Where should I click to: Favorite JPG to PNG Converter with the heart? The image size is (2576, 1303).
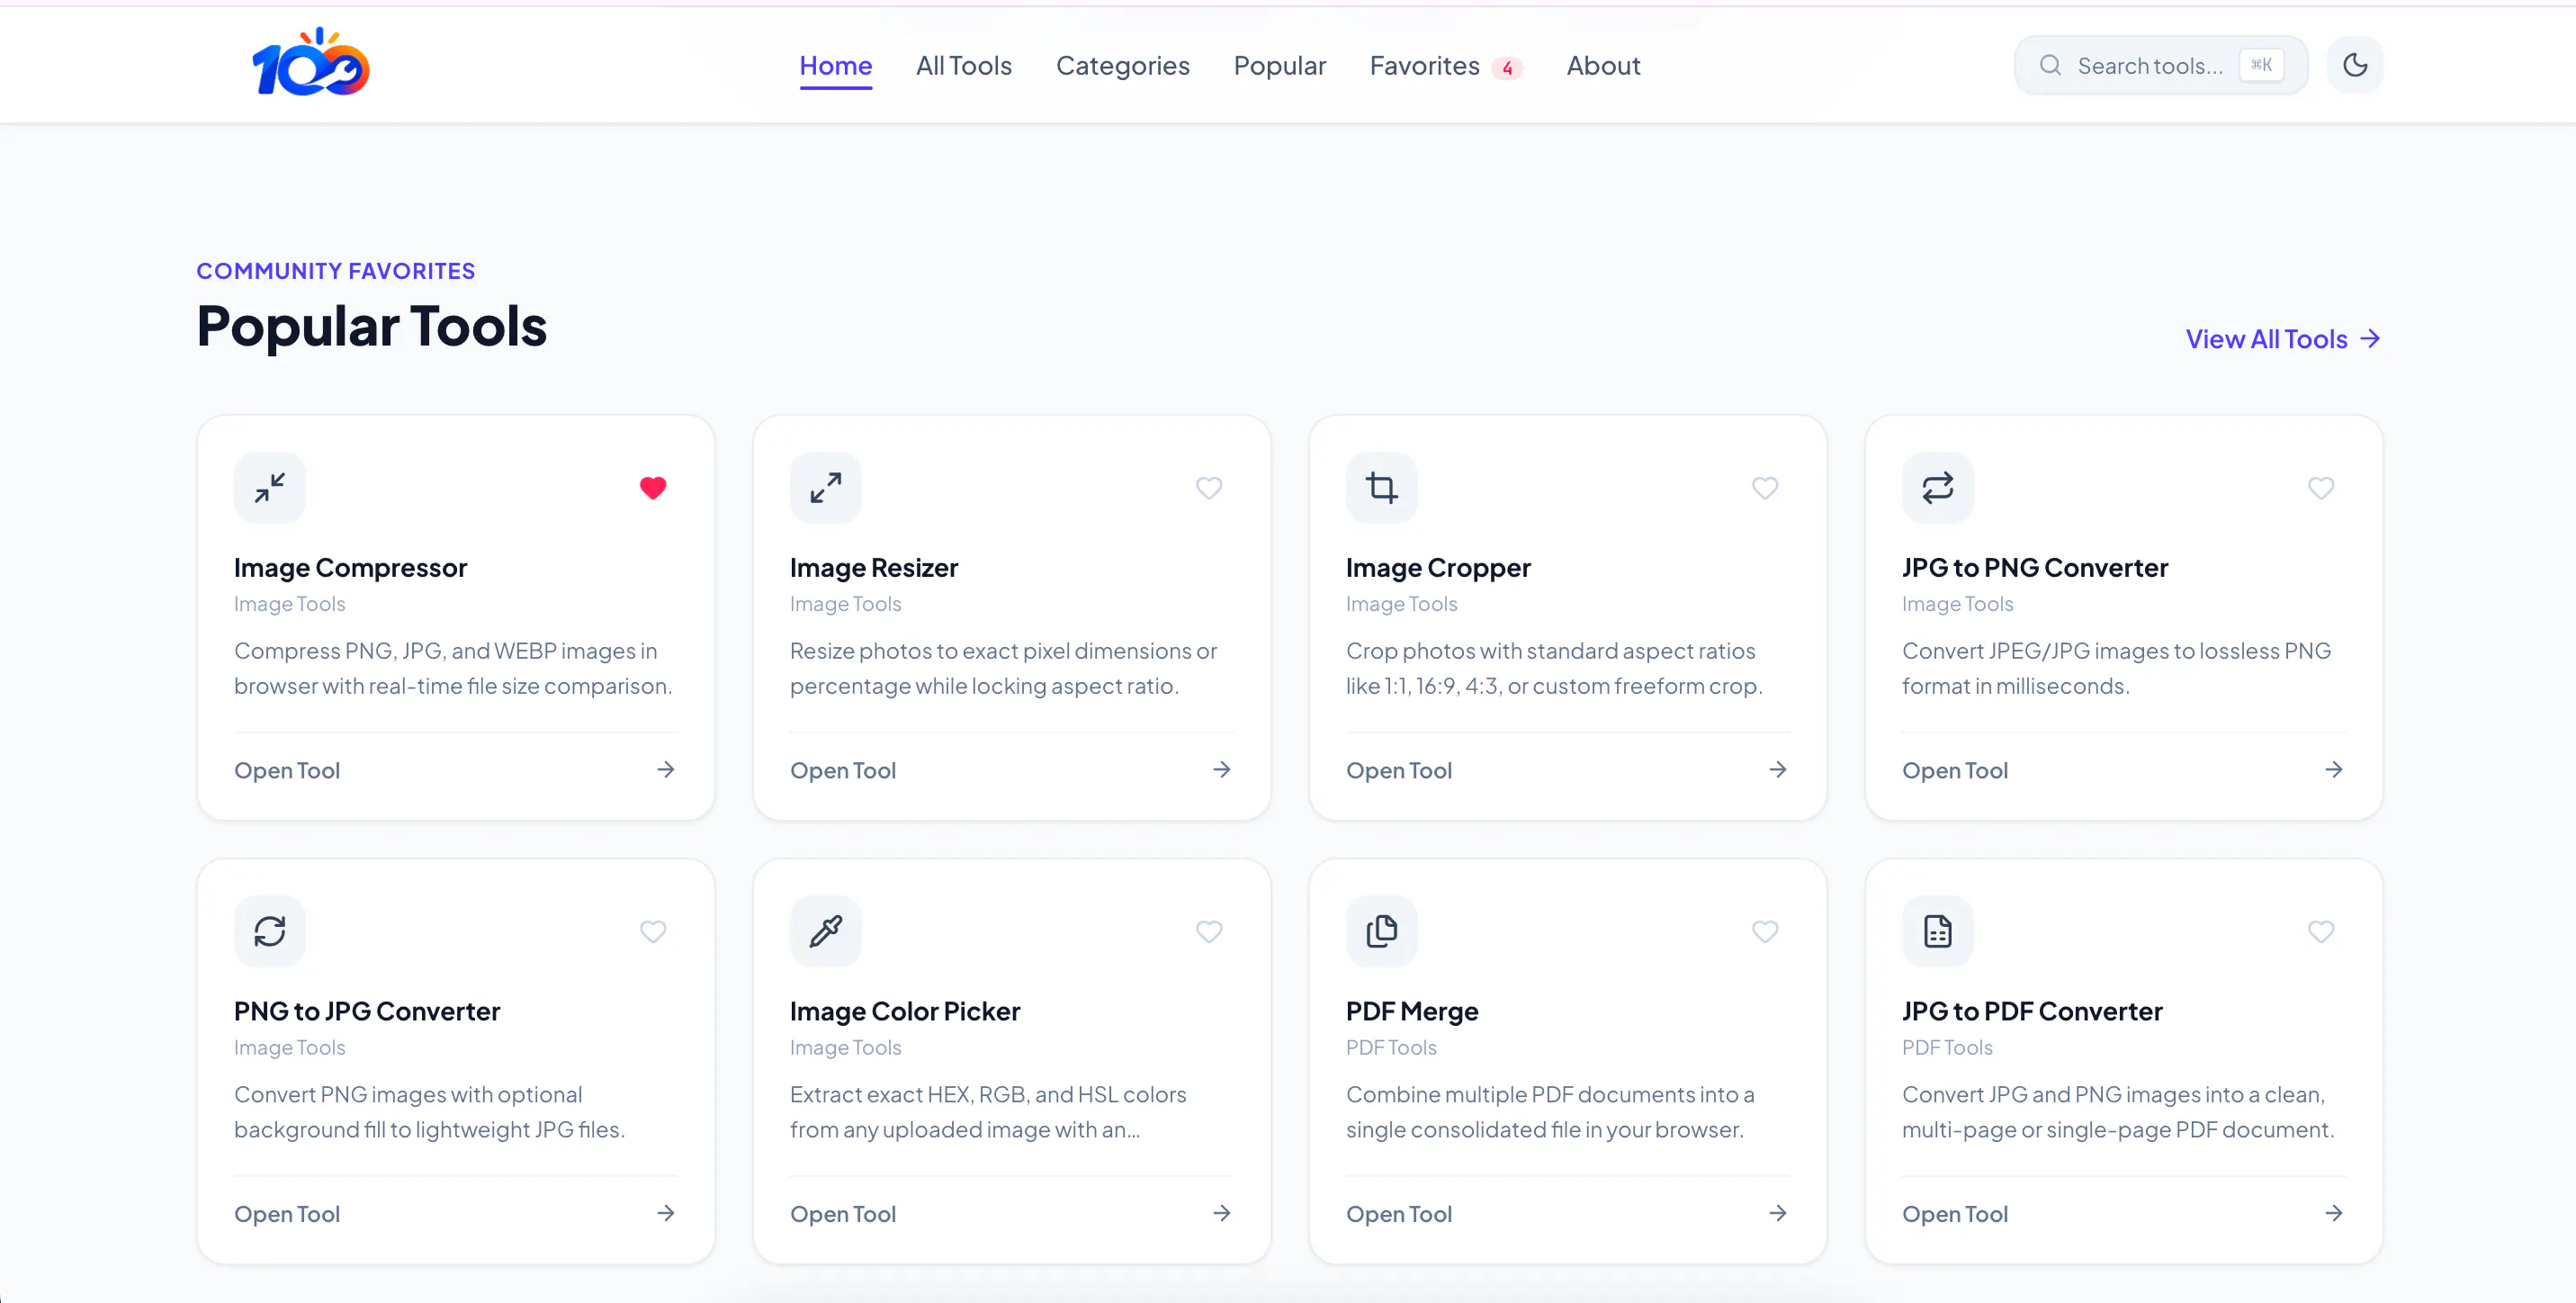pyautogui.click(x=2321, y=488)
